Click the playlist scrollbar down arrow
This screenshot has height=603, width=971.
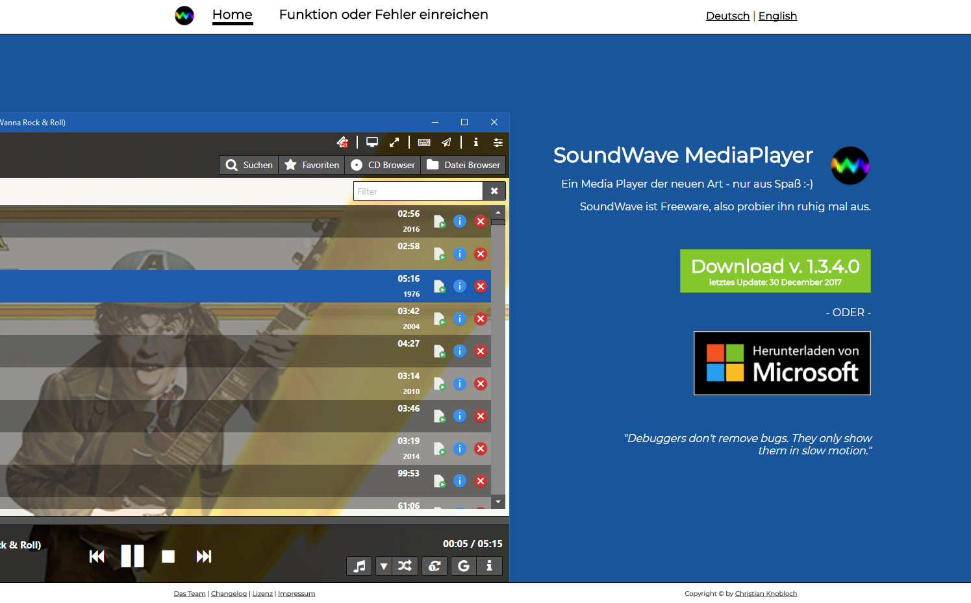click(498, 502)
